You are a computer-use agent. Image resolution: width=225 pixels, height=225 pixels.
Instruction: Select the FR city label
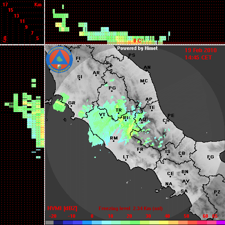[x=140, y=149]
